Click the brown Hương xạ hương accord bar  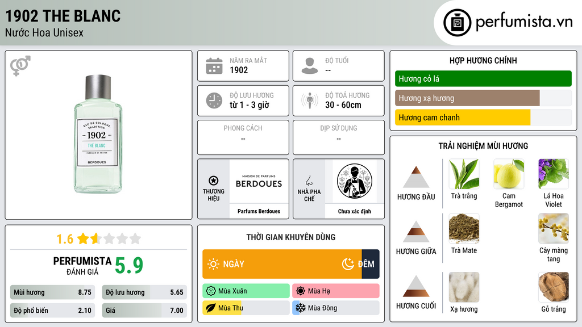pos(467,98)
